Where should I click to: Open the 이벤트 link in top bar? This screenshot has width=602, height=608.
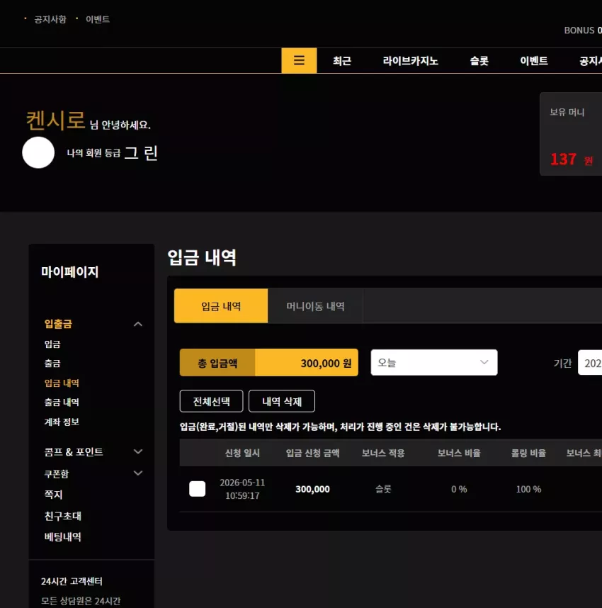98,19
